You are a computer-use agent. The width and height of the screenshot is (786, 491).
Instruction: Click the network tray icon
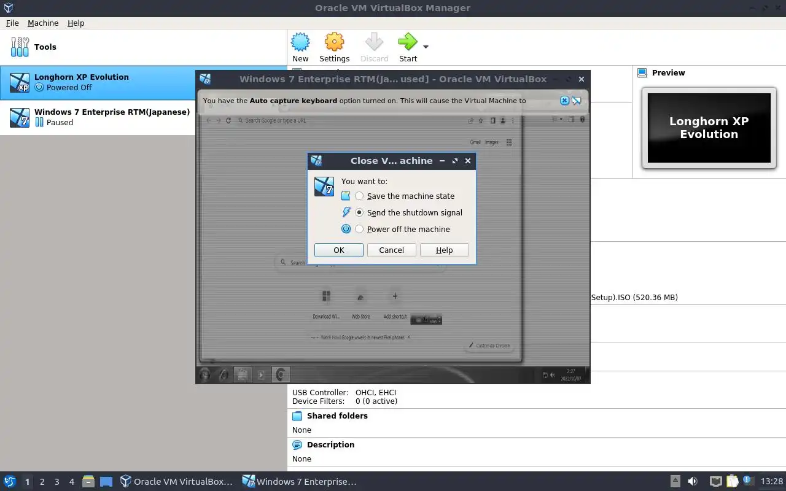coord(715,482)
